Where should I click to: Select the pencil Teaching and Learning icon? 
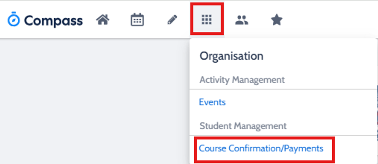click(x=172, y=20)
